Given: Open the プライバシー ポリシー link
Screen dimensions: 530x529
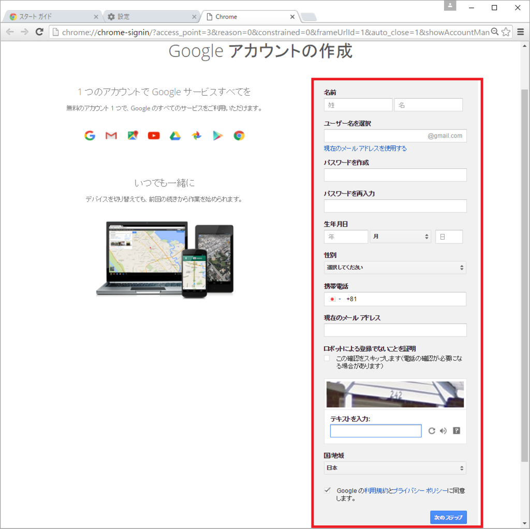Looking at the screenshot, I should click(x=420, y=491).
